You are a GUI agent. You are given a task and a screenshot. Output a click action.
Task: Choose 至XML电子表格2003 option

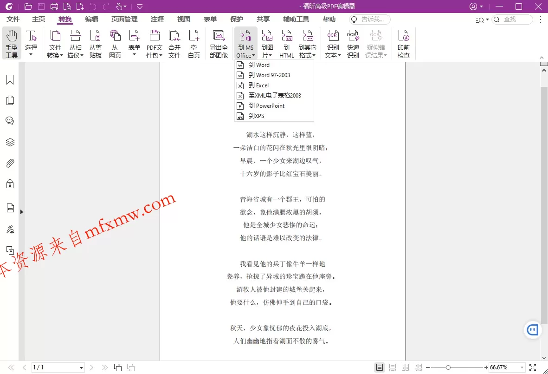274,95
